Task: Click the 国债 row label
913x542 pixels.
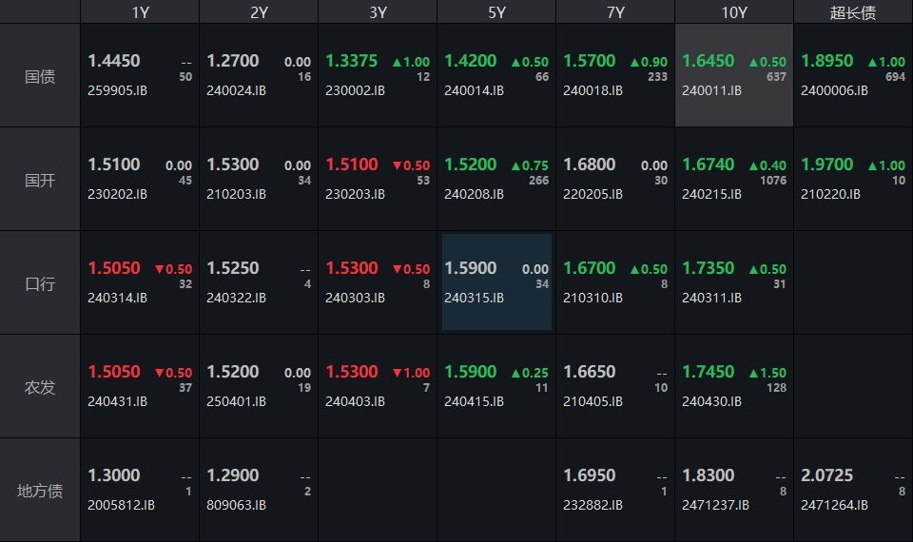Action: click(40, 76)
